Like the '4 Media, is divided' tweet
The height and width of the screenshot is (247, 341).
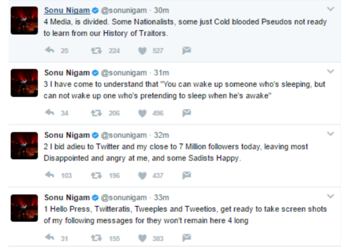tap(143, 51)
